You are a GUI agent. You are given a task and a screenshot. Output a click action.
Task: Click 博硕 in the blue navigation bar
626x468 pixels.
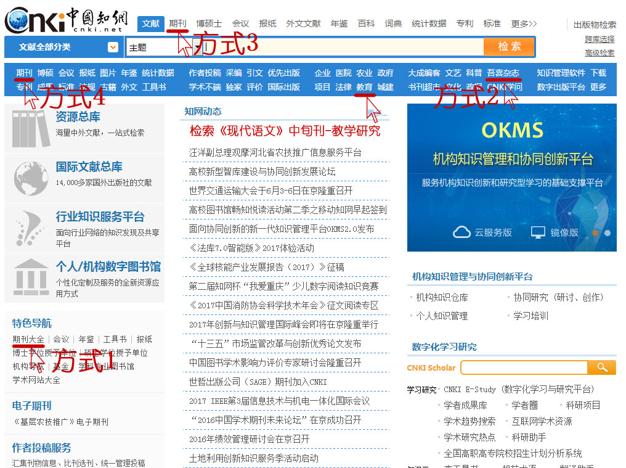[x=46, y=73]
